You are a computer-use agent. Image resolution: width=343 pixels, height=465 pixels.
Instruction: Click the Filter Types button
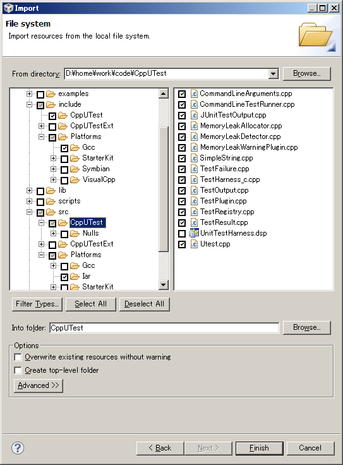(37, 305)
